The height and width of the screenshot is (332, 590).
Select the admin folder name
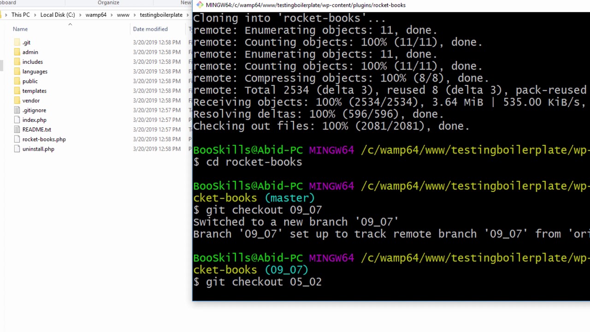pos(30,52)
